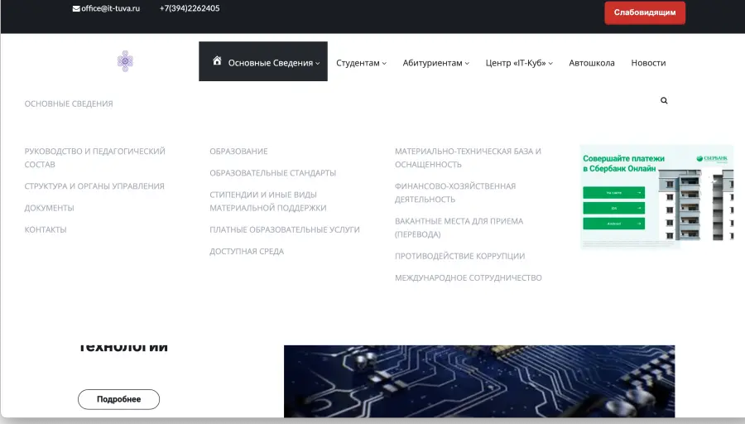Expand the Студентам dropdown menu
Screen dimensions: 745x424
[x=361, y=63]
